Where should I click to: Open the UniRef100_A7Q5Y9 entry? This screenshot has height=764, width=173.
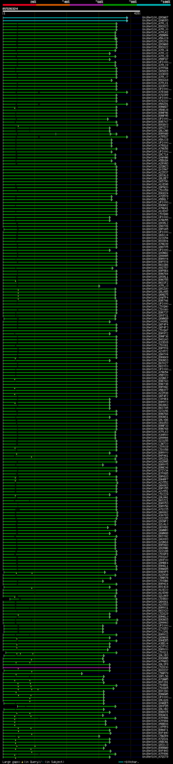point(155,197)
